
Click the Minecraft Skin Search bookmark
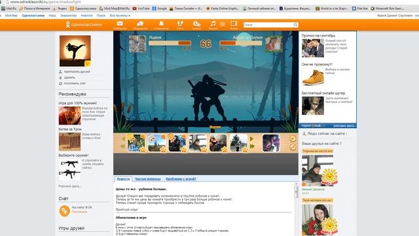pyautogui.click(x=387, y=9)
